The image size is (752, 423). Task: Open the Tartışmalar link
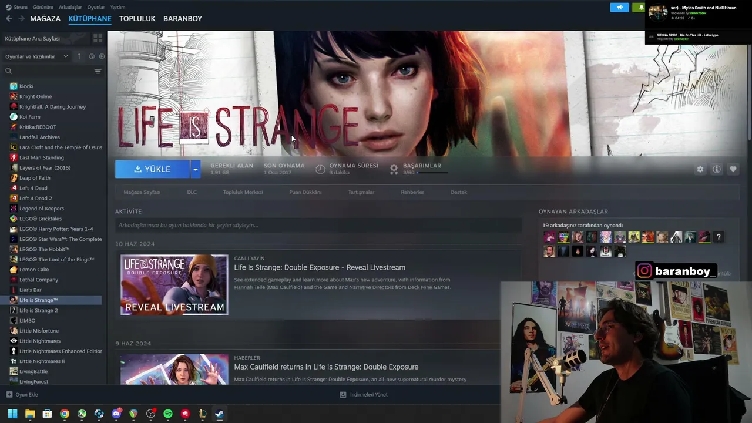pos(361,192)
